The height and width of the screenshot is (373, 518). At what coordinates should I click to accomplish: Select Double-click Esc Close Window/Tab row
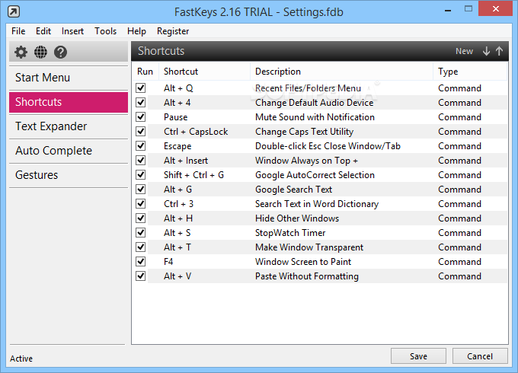click(x=321, y=146)
